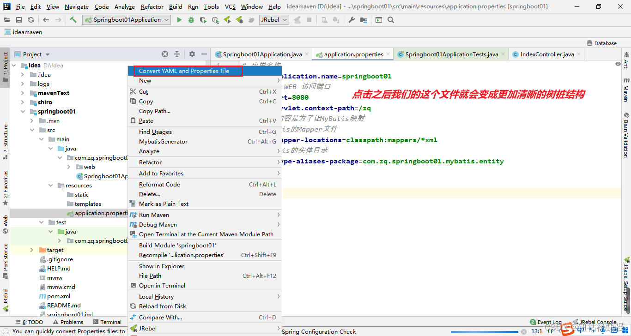Image resolution: width=631 pixels, height=336 pixels.
Task: Click the background task progress bar in status bar
Action: click(485, 331)
